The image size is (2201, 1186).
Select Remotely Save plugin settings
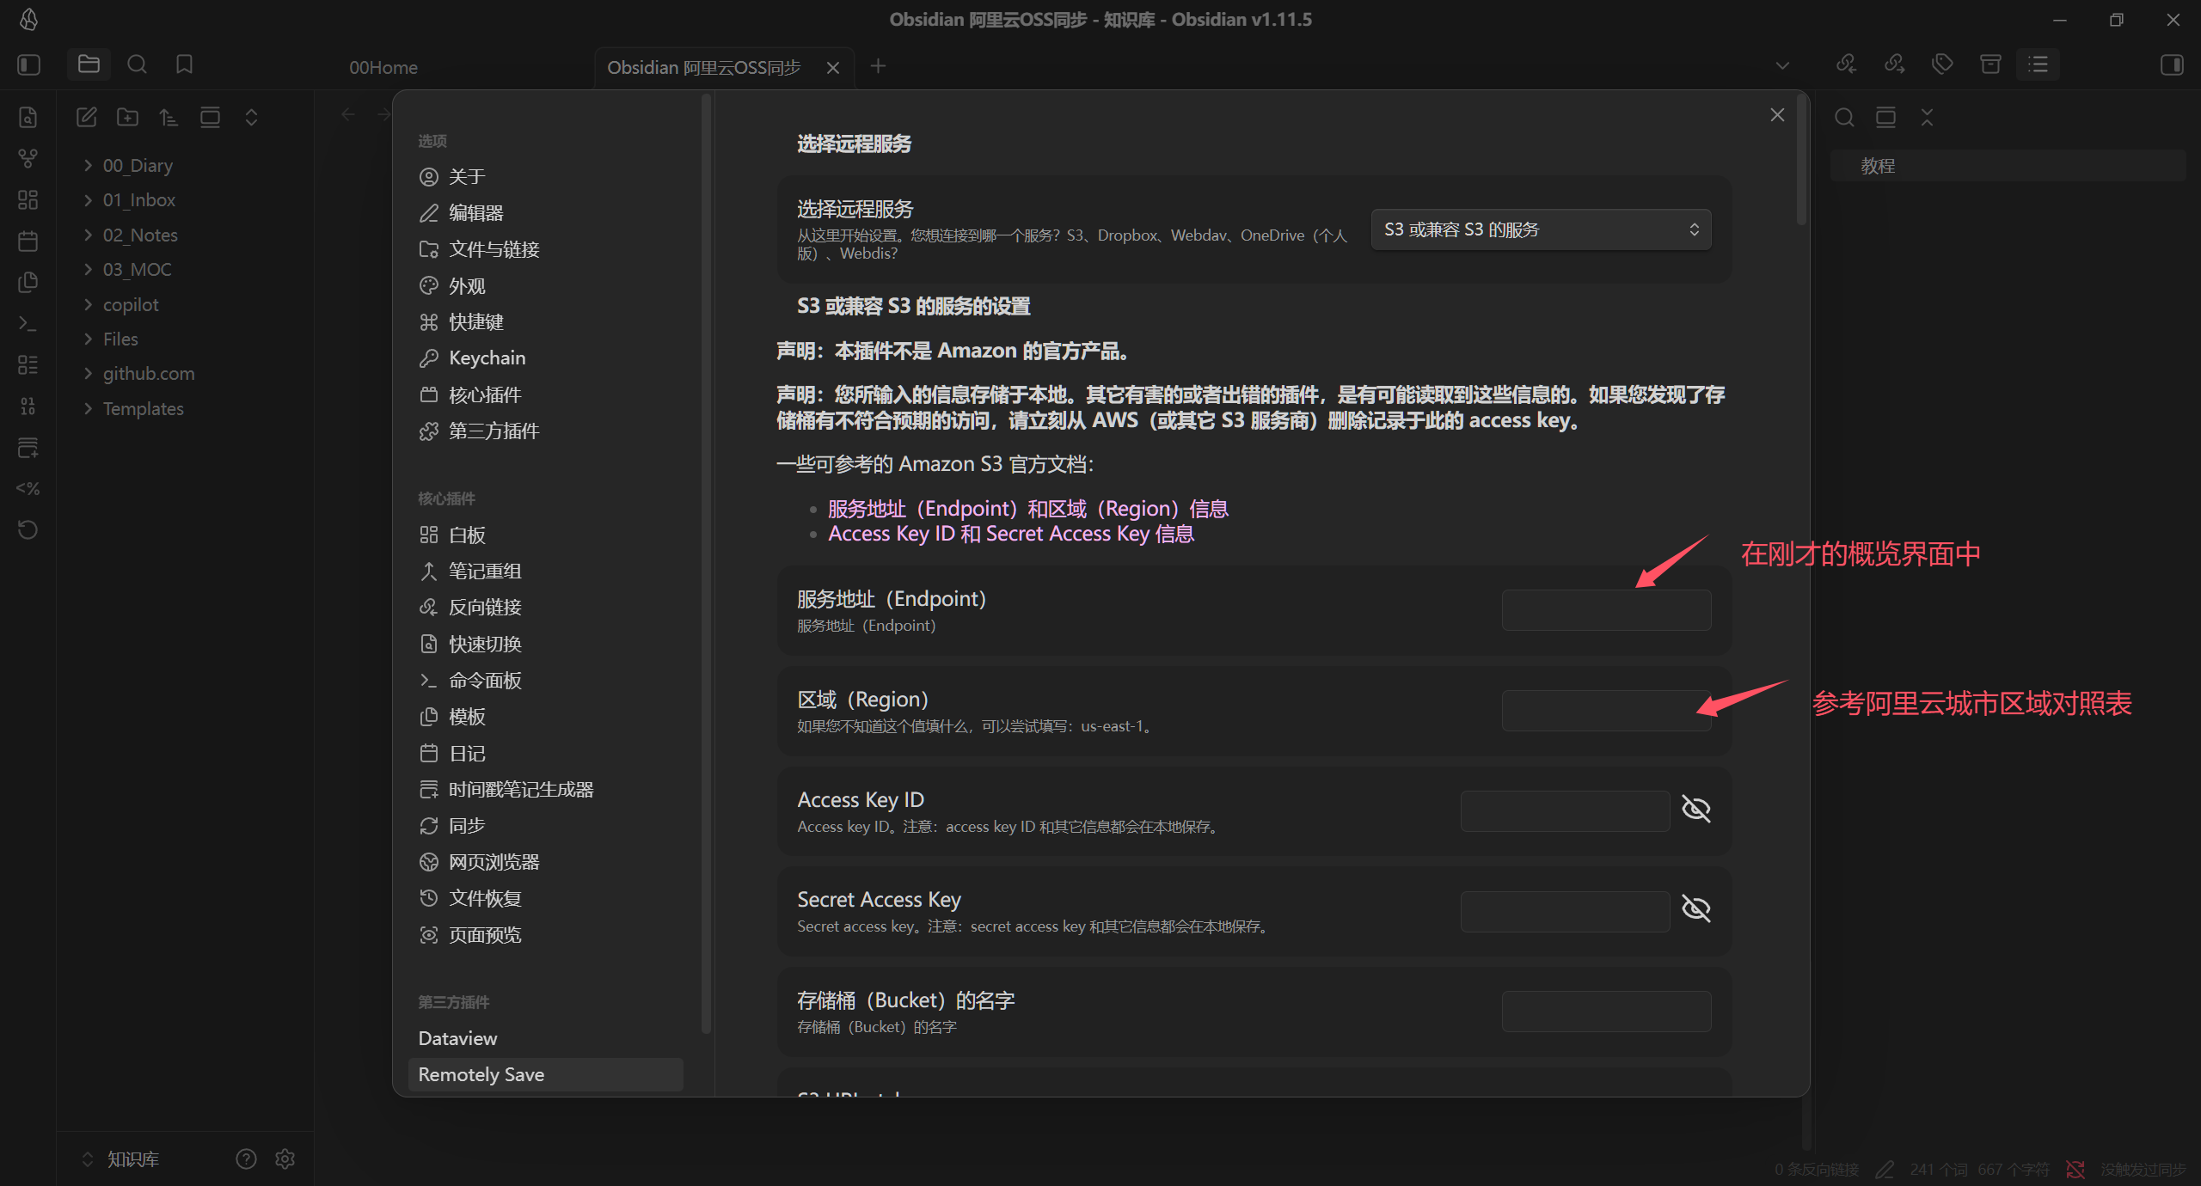(546, 1074)
